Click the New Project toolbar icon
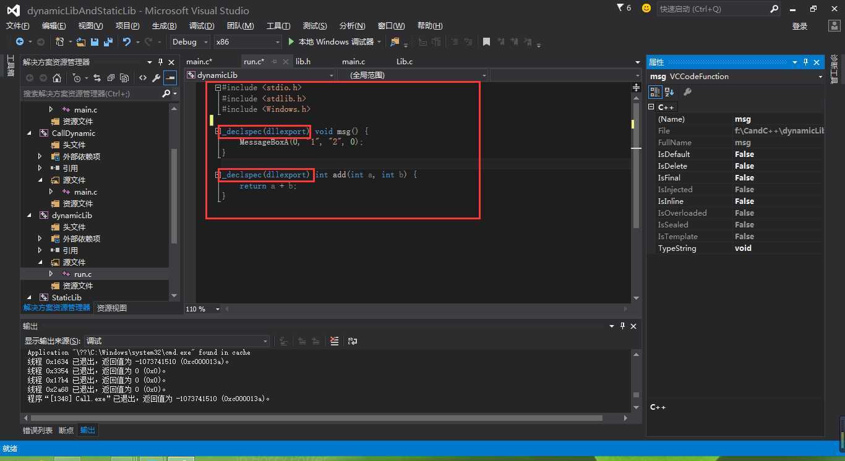The image size is (845, 461). (59, 41)
